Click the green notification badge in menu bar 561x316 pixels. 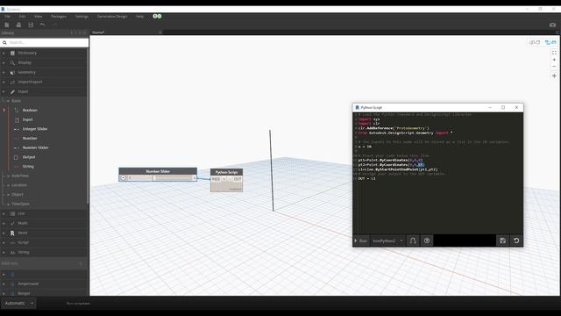point(160,16)
